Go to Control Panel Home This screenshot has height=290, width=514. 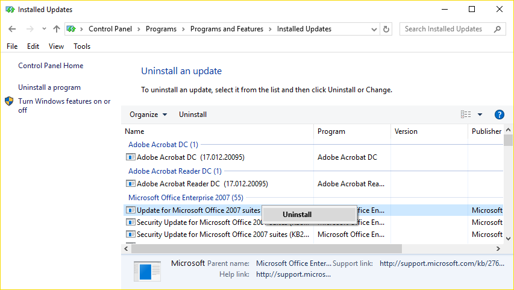tap(51, 66)
